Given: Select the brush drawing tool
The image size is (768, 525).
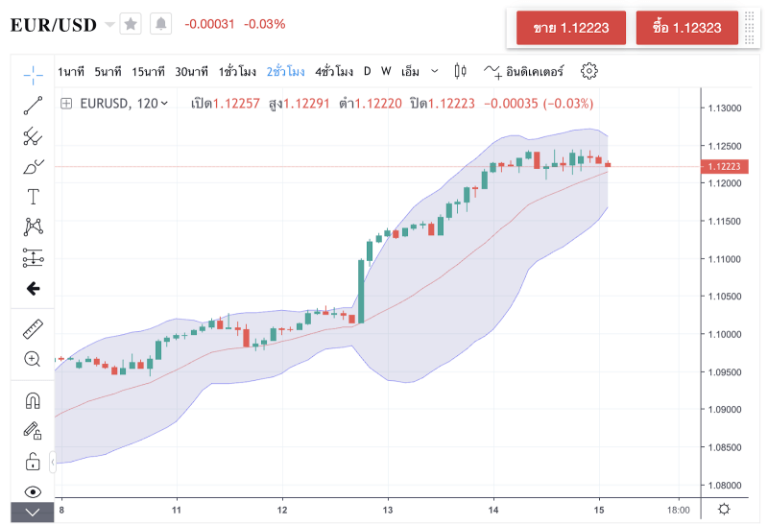Looking at the screenshot, I should coord(33,166).
